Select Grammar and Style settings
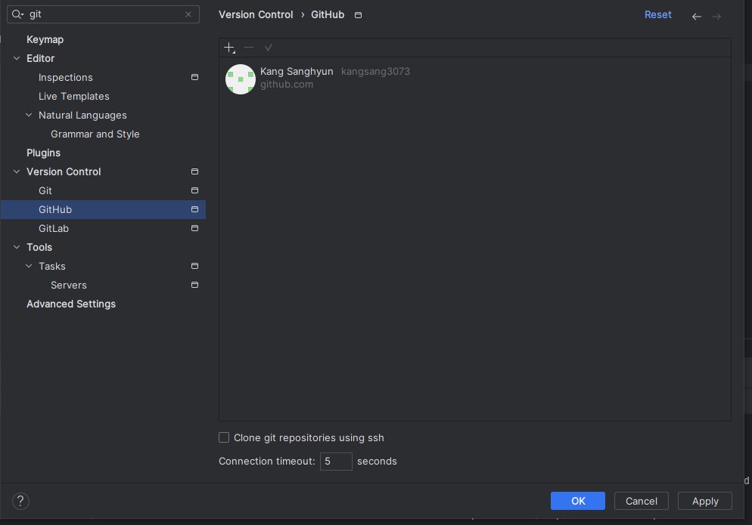The width and height of the screenshot is (752, 525). 95,134
